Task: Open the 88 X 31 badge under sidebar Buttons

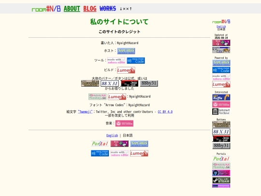Action: (221, 132)
